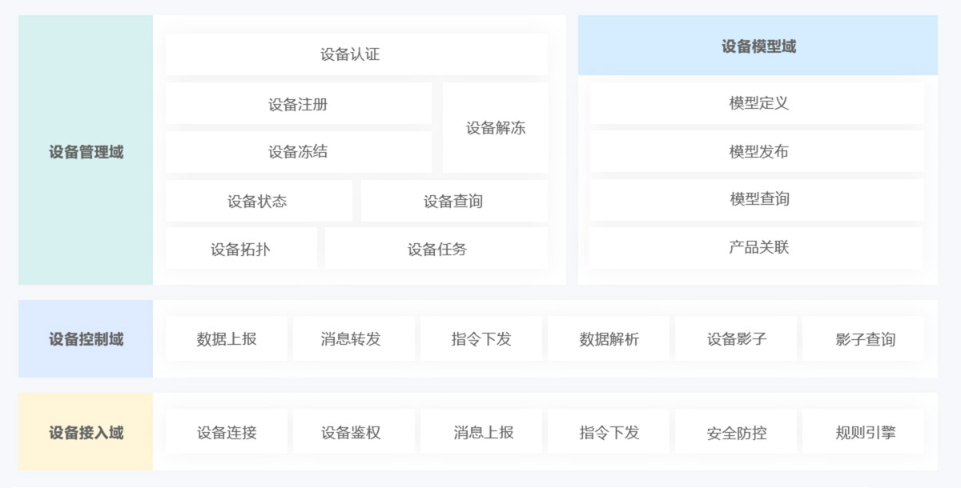Select the 设备管理域 side label
Viewport: 961px width, 488px height.
(x=86, y=151)
